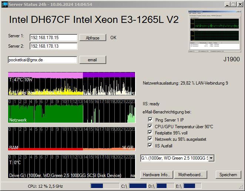Image resolution: width=245 pixels, height=191 pixels.
Task: Click the Speichern button
Action: (228, 175)
